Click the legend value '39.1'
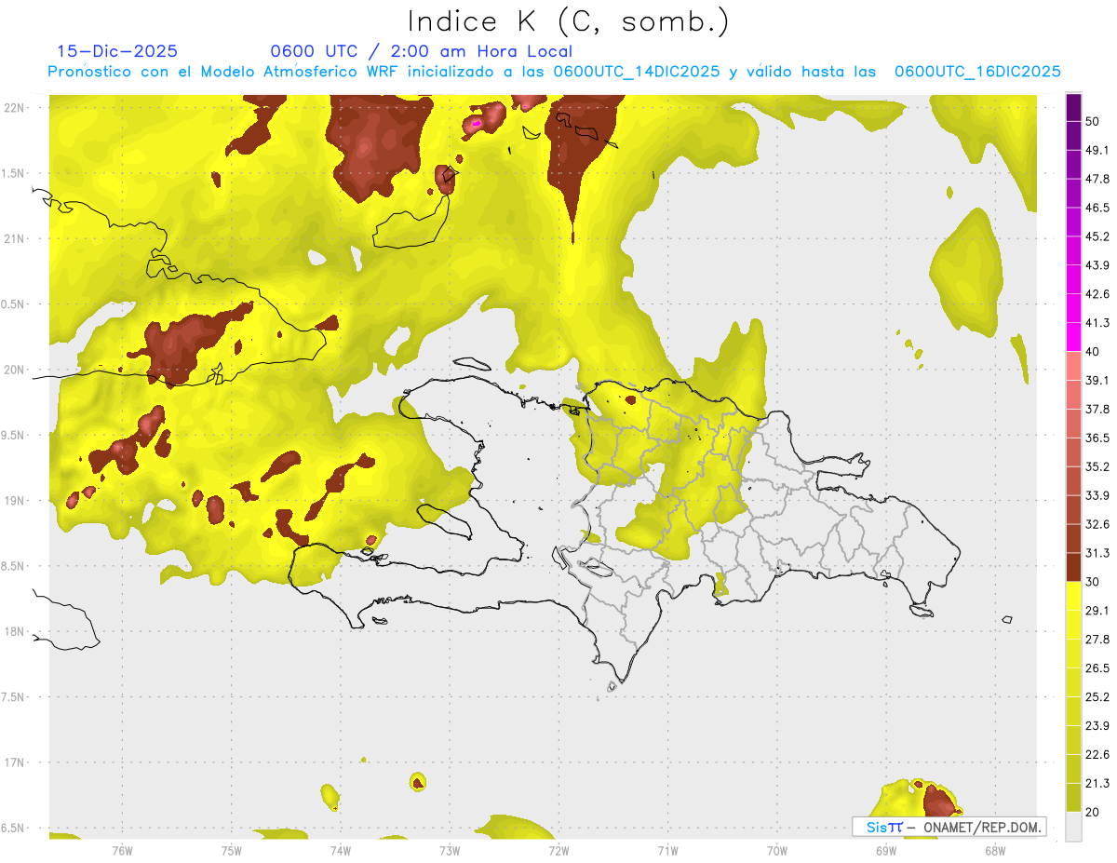1117x863 pixels. [x=1097, y=380]
